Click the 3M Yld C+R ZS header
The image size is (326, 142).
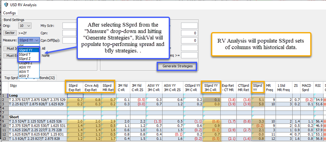138,88
